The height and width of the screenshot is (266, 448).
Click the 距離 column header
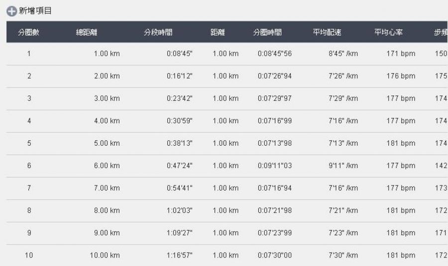tap(218, 32)
